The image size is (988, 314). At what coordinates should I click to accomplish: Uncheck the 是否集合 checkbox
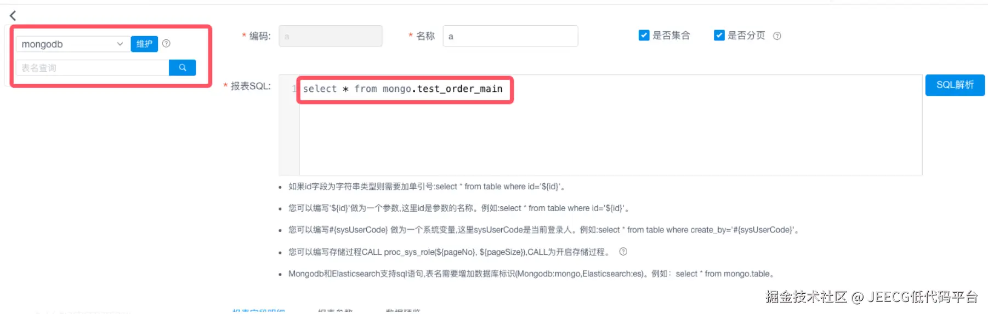(644, 36)
